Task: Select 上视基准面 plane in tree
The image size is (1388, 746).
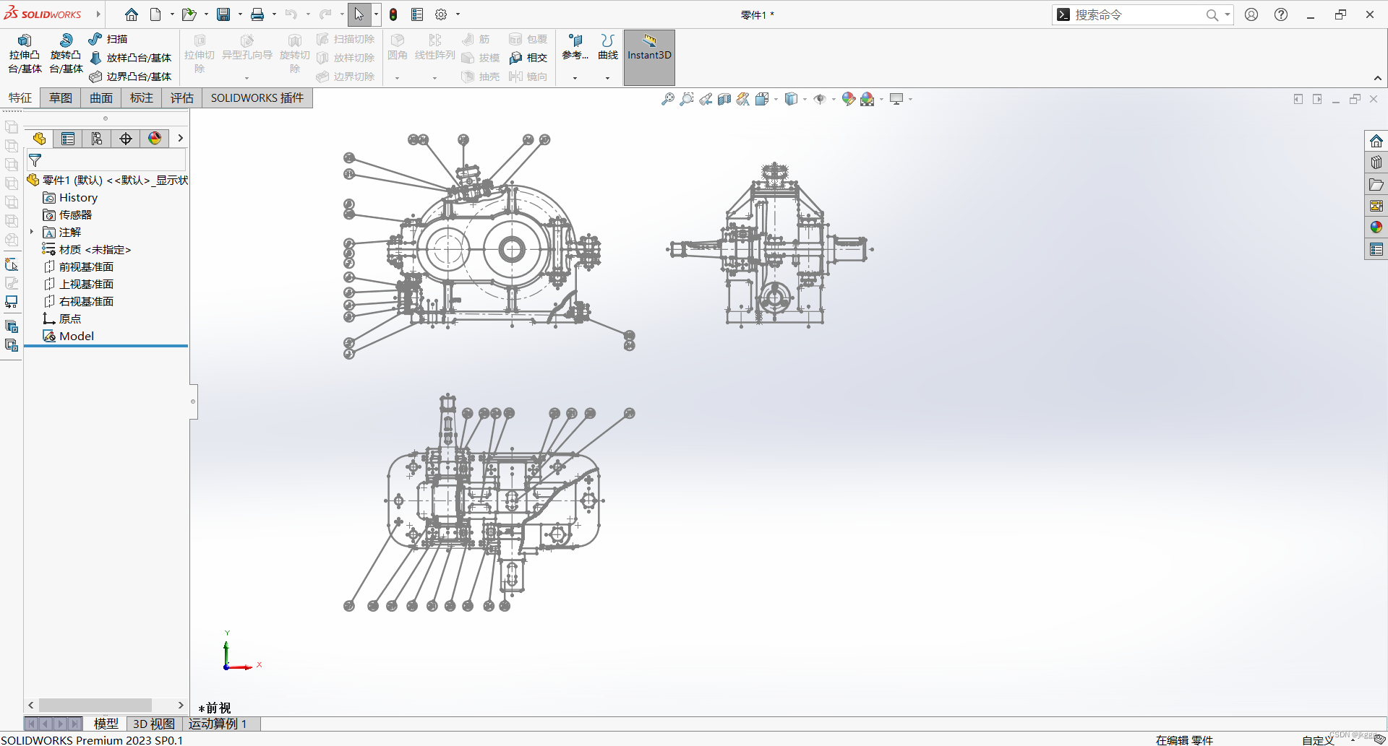Action: pyautogui.click(x=78, y=284)
